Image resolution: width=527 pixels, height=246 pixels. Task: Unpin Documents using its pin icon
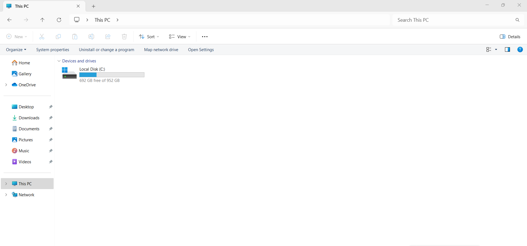coord(51,129)
